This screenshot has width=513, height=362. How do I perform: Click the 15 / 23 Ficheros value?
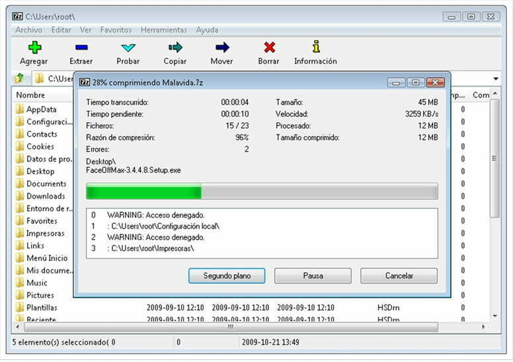point(237,126)
